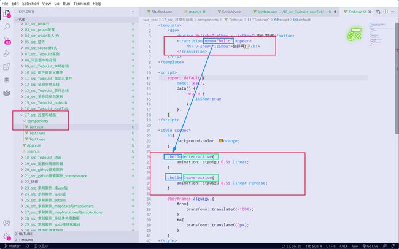Open the Accounts menu icon
Image resolution: width=399 pixels, height=249 pixels.
point(7,223)
